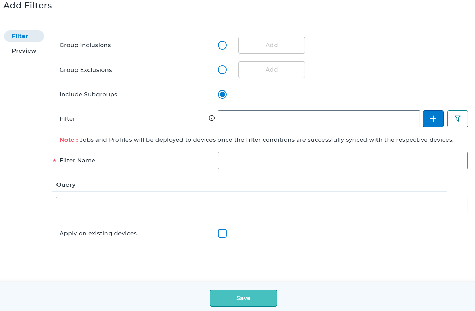Click the blue plus add-filter button

click(433, 119)
